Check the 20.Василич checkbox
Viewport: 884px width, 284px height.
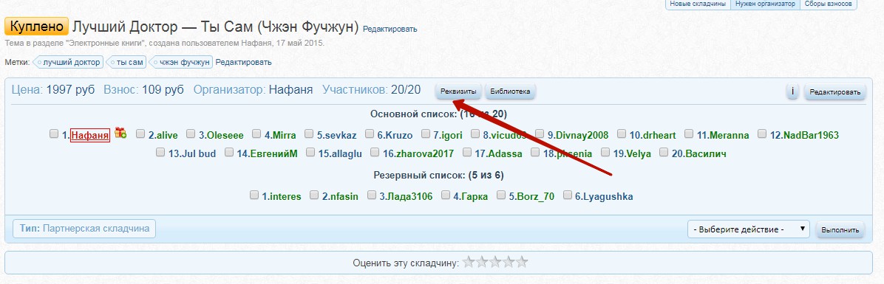pyautogui.click(x=664, y=153)
